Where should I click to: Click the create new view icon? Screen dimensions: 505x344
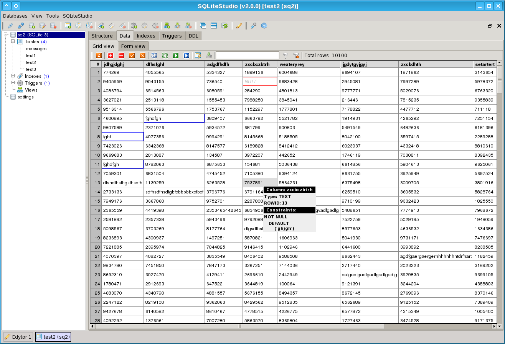tap(167, 26)
